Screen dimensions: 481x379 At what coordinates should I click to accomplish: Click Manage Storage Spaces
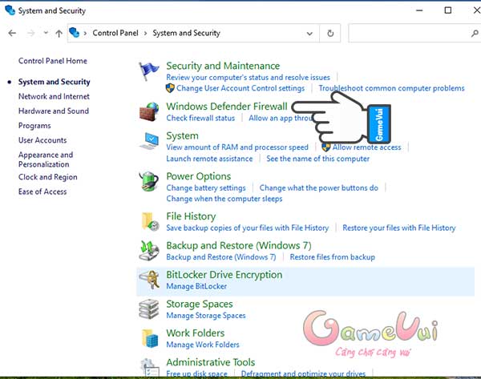click(x=206, y=315)
